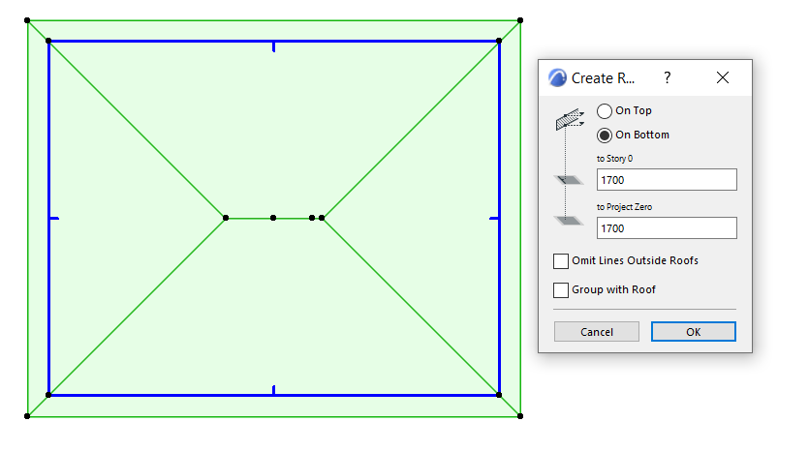Open dialog help question mark
Image resolution: width=809 pixels, height=452 pixels.
668,77
